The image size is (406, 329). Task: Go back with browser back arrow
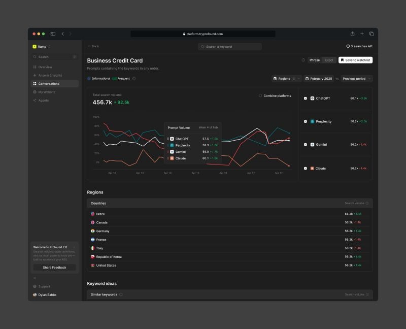click(62, 34)
